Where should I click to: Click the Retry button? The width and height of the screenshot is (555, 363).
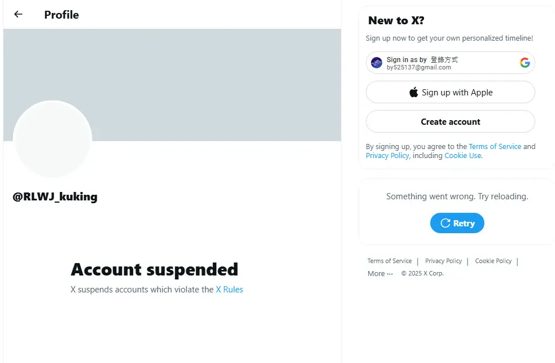[457, 223]
